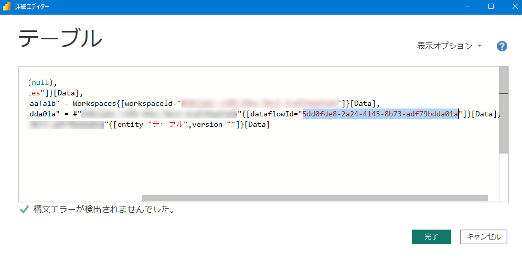Click the highlighted dataflowId GUID text
The image size is (522, 260).
(x=380, y=114)
